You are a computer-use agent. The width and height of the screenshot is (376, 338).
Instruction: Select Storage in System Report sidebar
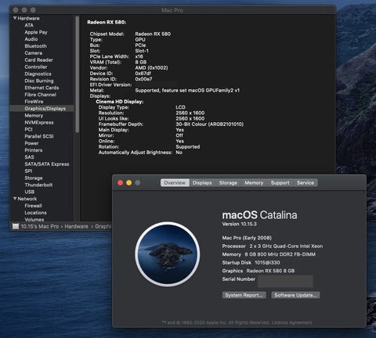pos(34,178)
